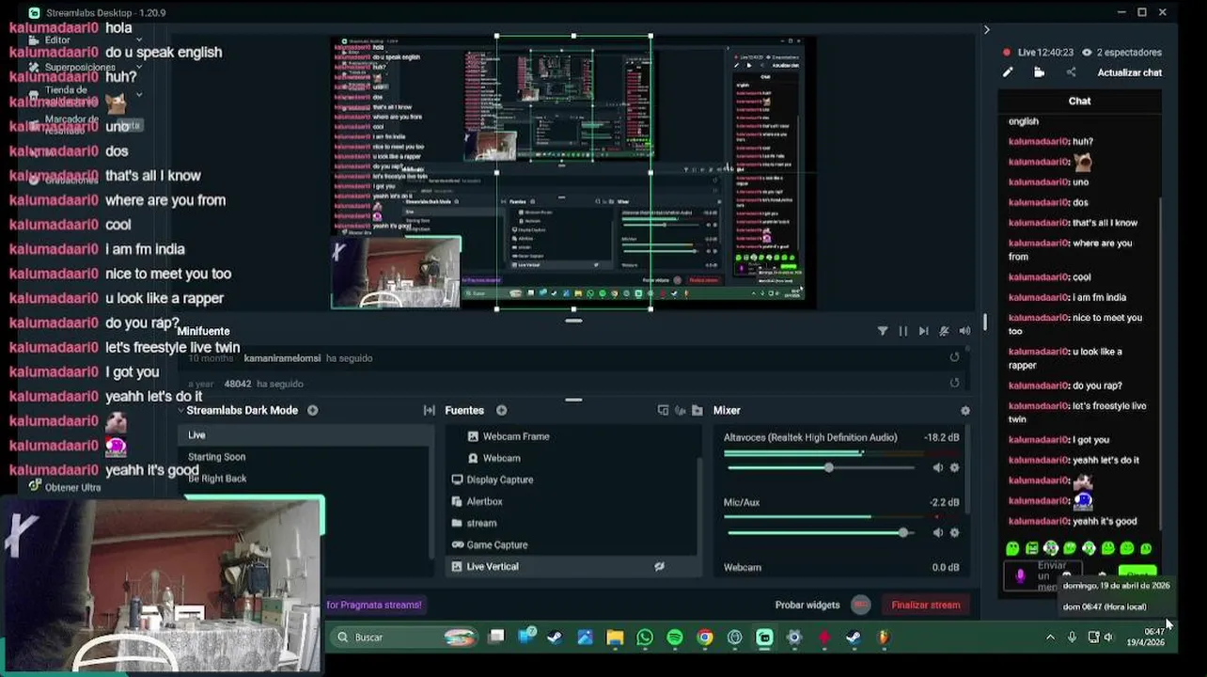This screenshot has height=677, width=1207.
Task: Open Altavoces source settings gear
Action: [x=954, y=467]
